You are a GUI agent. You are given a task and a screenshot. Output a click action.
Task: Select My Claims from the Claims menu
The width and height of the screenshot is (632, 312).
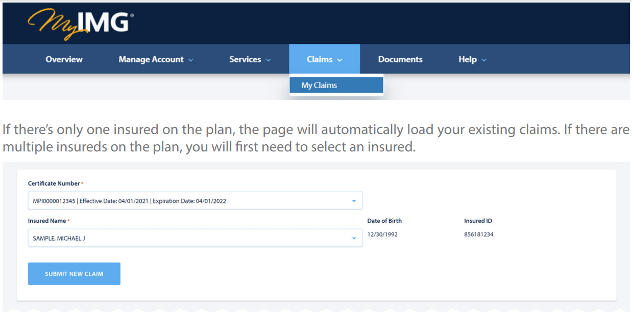(x=336, y=85)
